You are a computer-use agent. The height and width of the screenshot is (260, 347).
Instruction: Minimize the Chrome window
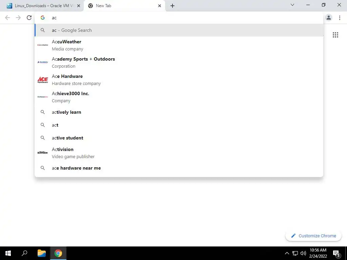click(x=308, y=5)
